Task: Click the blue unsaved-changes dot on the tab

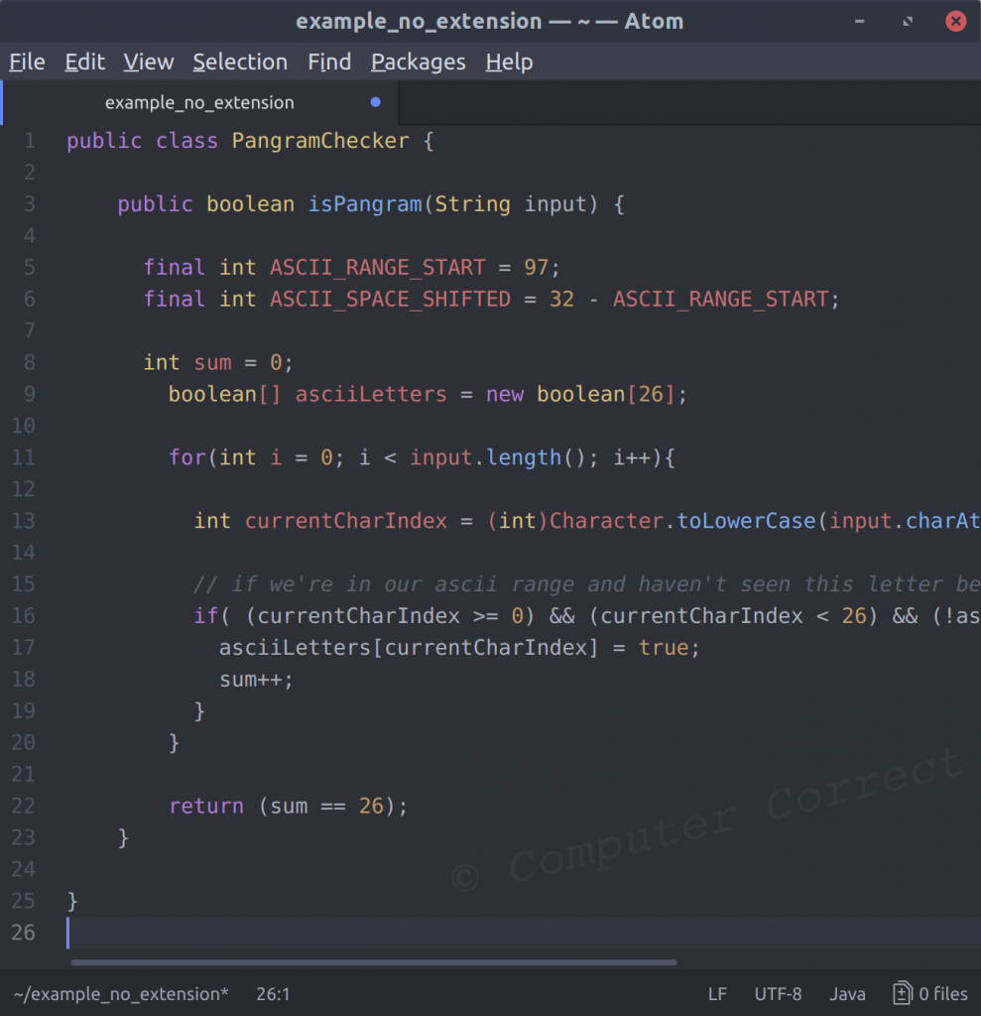Action: click(x=375, y=101)
